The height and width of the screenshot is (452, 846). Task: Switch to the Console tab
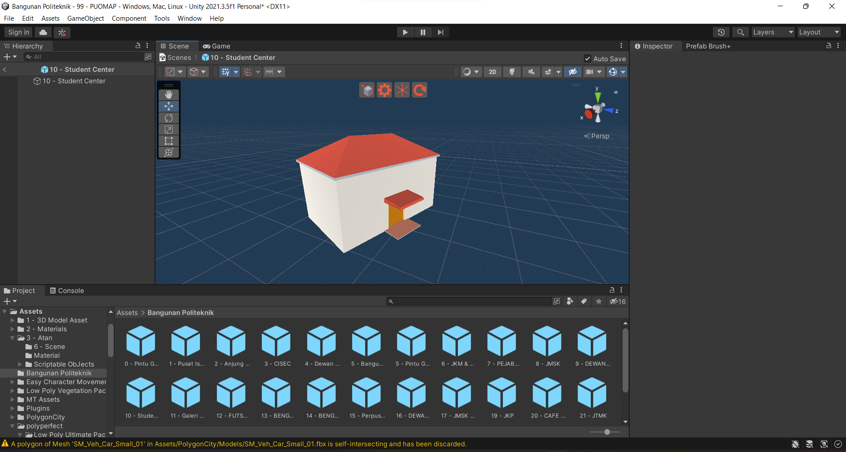click(67, 291)
